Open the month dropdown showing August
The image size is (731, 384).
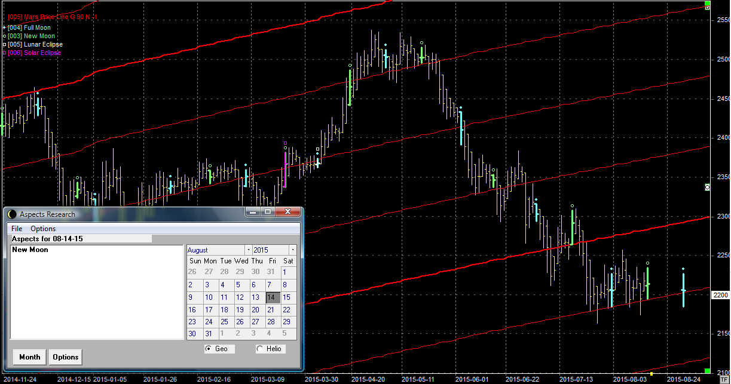[248, 250]
